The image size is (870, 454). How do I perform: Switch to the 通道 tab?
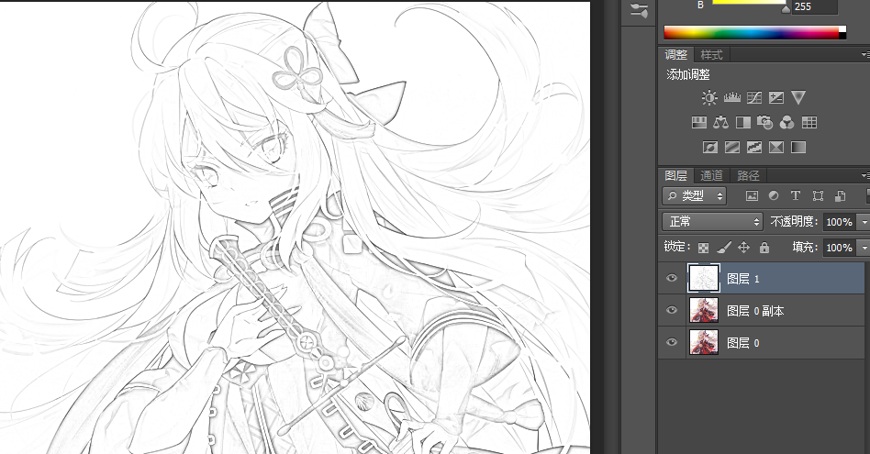pos(711,176)
